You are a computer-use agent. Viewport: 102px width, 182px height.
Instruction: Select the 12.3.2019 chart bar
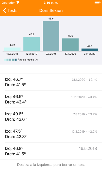click(32, 44)
